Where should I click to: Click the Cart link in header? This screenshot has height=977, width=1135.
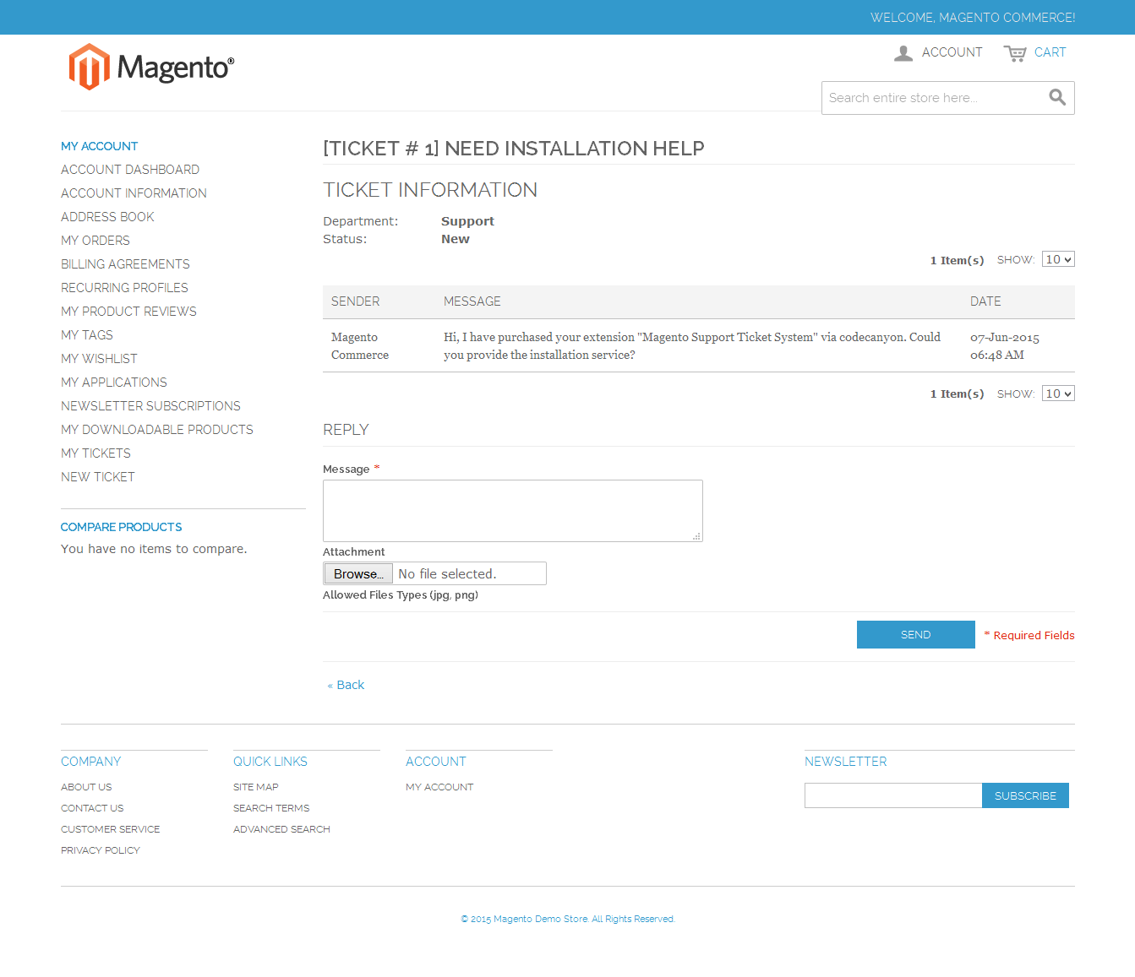(1050, 52)
